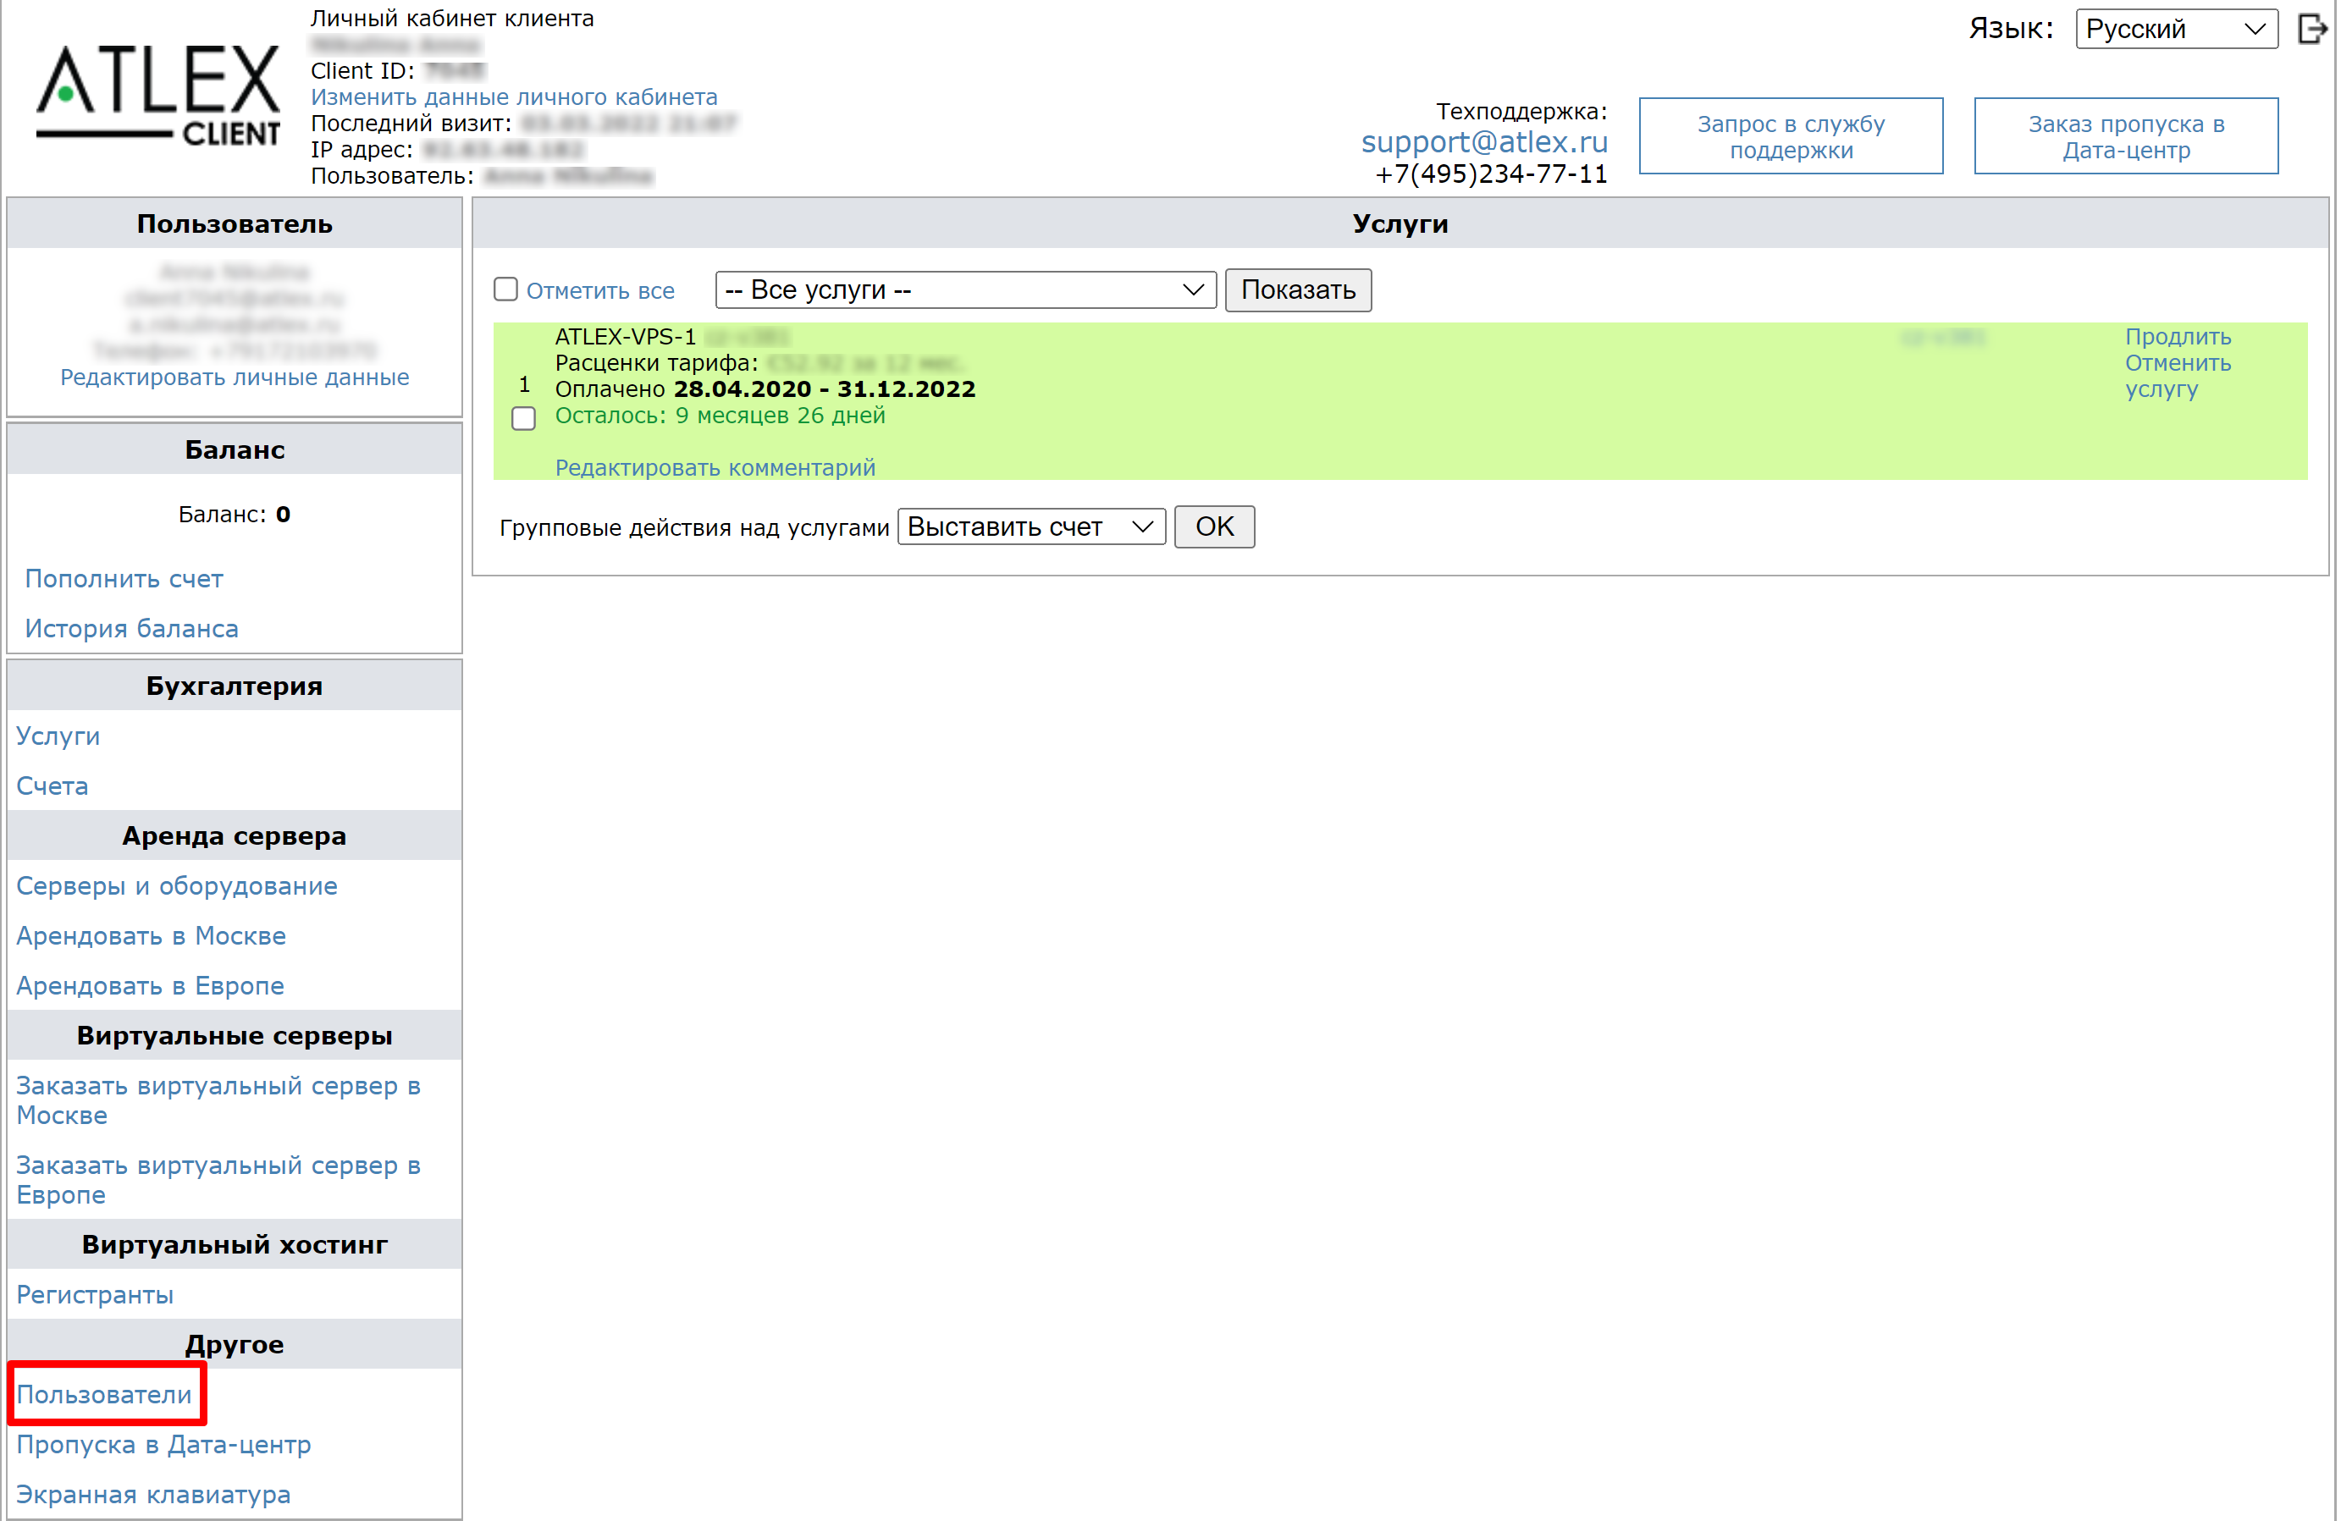2341x1521 pixels.
Task: Open 'Серверы и оборудование' sidebar item
Action: (177, 886)
